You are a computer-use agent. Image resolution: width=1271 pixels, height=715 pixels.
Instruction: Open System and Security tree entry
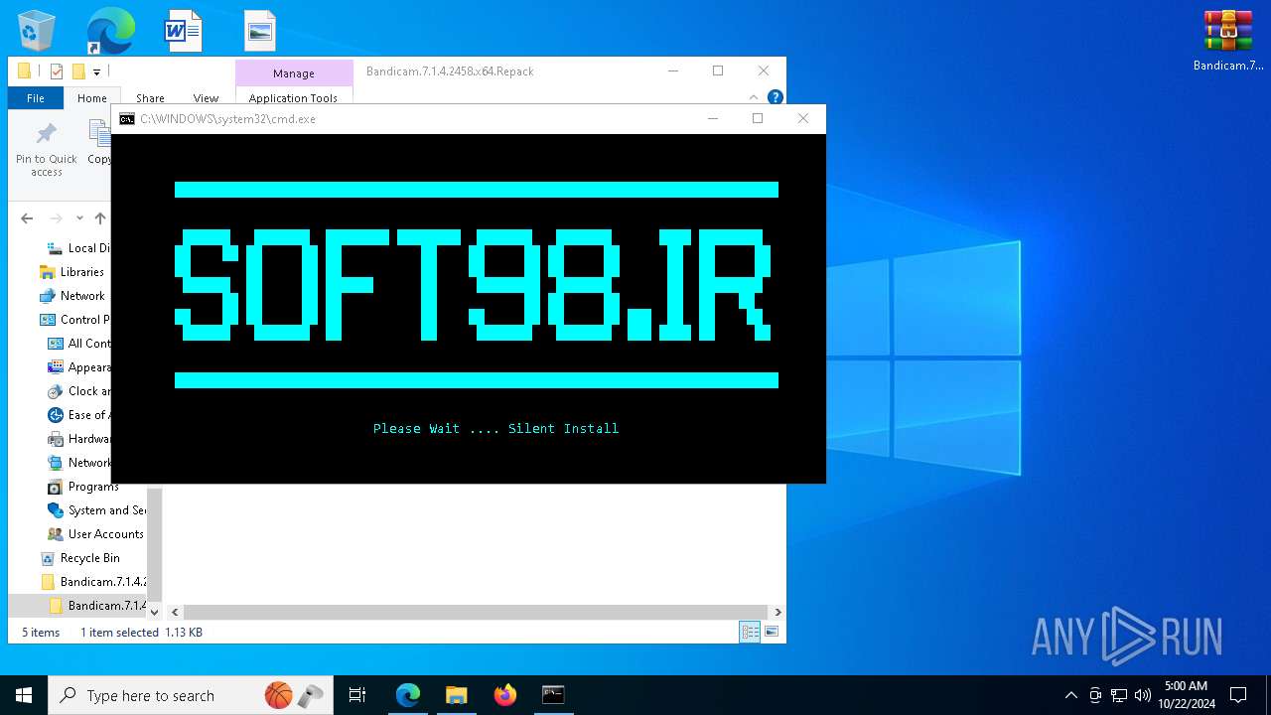96,510
